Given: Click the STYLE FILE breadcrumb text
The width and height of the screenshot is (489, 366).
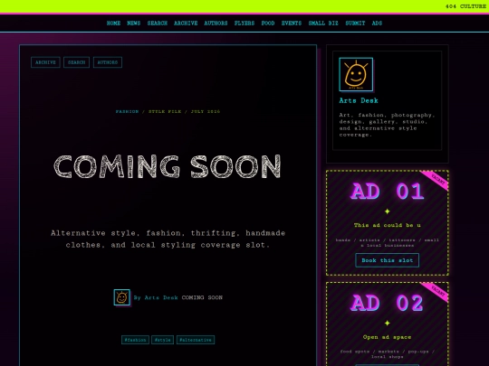Looking at the screenshot, I should [165, 111].
